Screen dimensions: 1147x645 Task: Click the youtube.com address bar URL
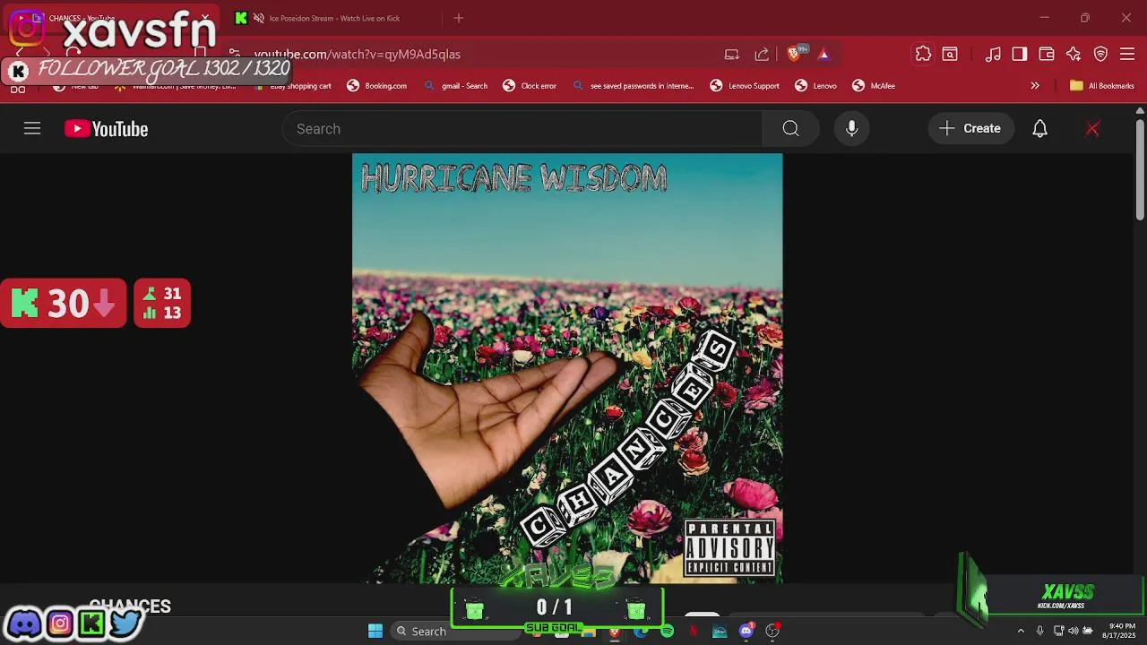358,54
